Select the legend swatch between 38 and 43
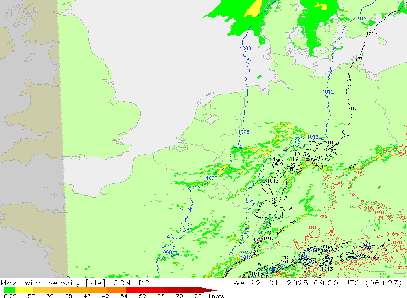The height and width of the screenshot is (298, 407). pos(79,290)
